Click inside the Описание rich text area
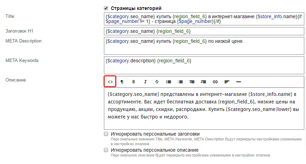Screen dimensions: 306x164 coord(204,108)
